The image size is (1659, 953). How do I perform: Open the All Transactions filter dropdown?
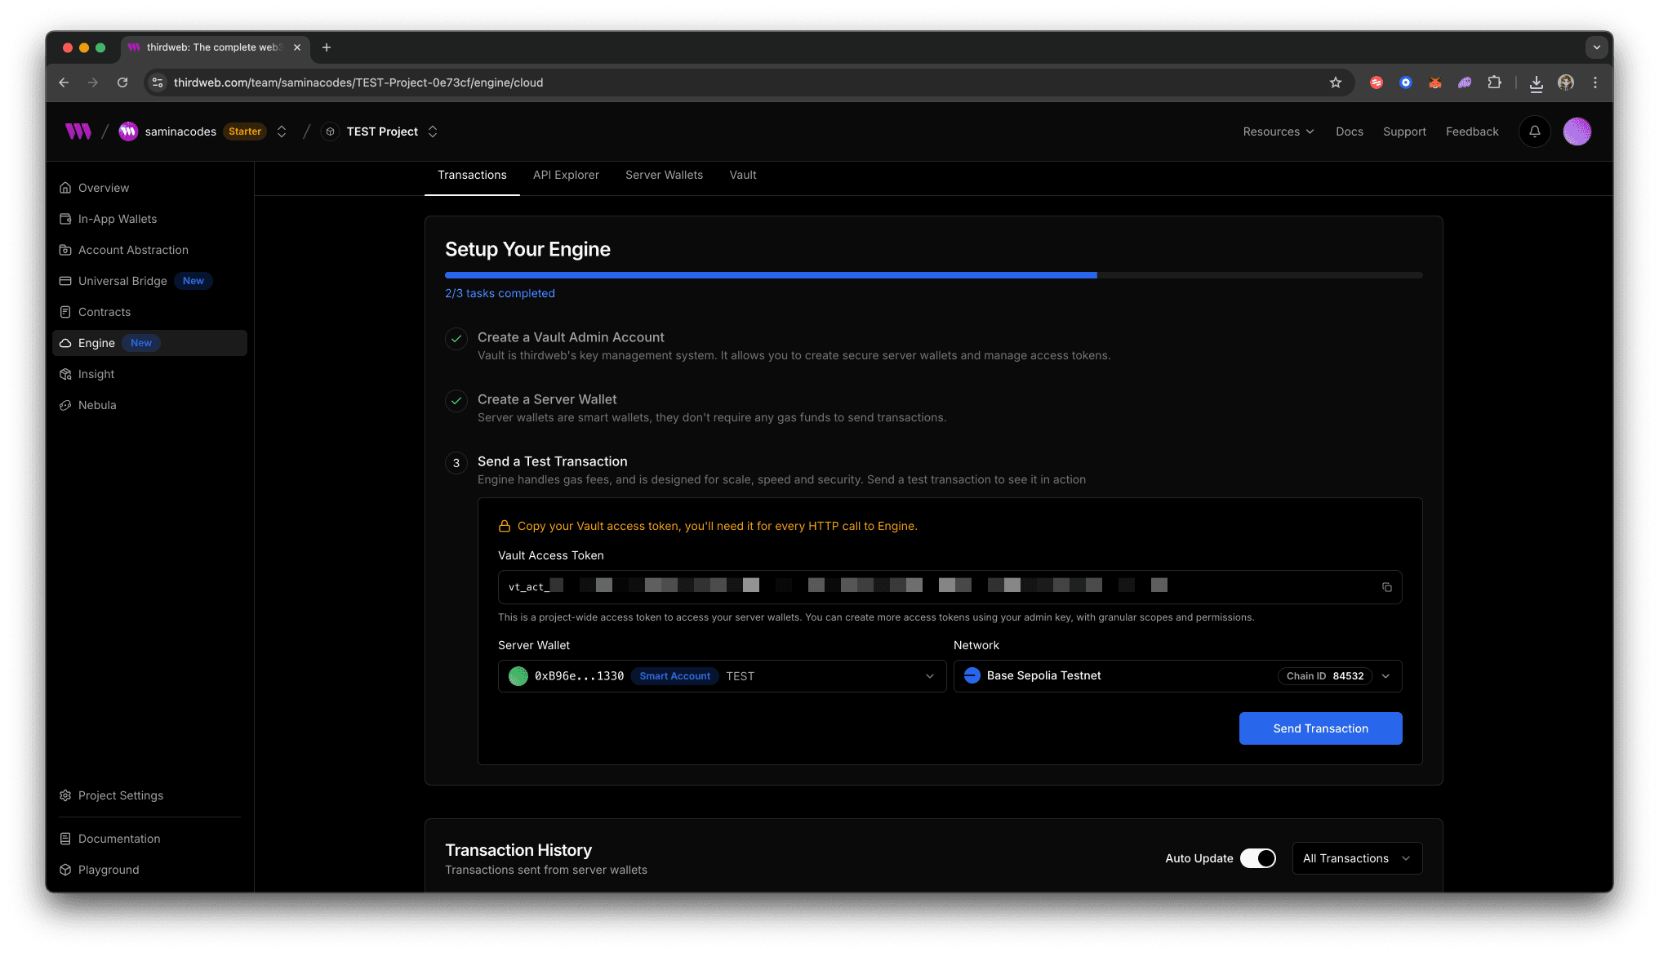(x=1356, y=858)
